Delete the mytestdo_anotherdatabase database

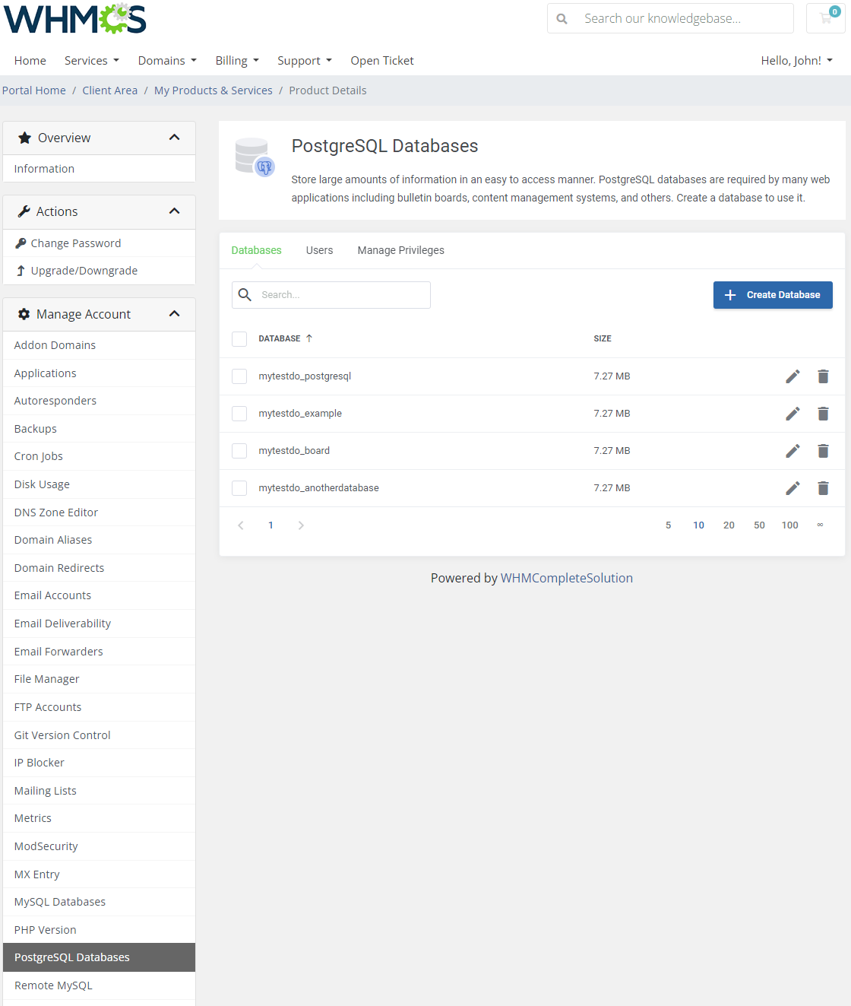(823, 488)
